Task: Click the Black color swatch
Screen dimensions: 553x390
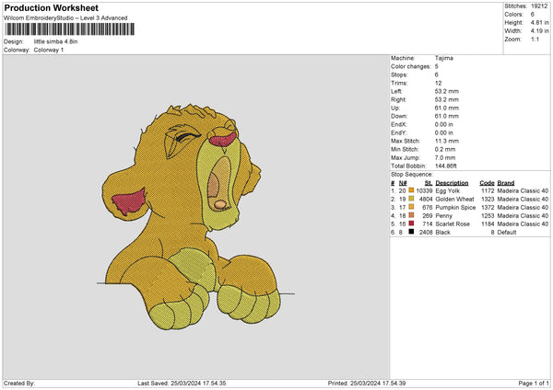Action: 411,232
